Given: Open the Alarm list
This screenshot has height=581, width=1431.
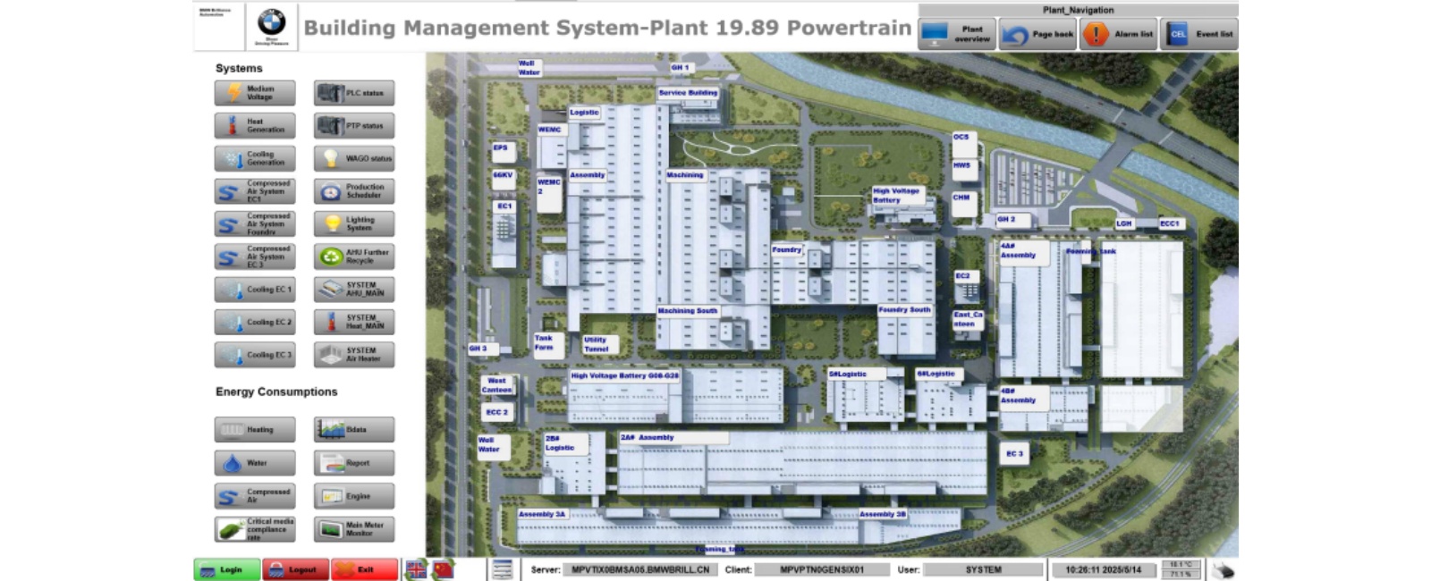Looking at the screenshot, I should [x=1119, y=35].
